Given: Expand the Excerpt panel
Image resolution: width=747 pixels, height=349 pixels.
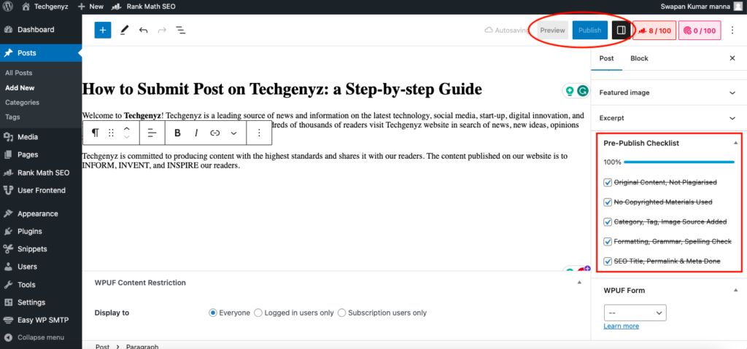Looking at the screenshot, I should click(667, 117).
